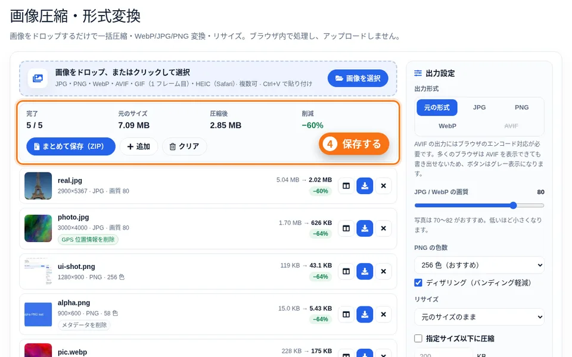Click the 2.85 MB compressed size value
Screen dimensions: 572x357
[225, 126]
